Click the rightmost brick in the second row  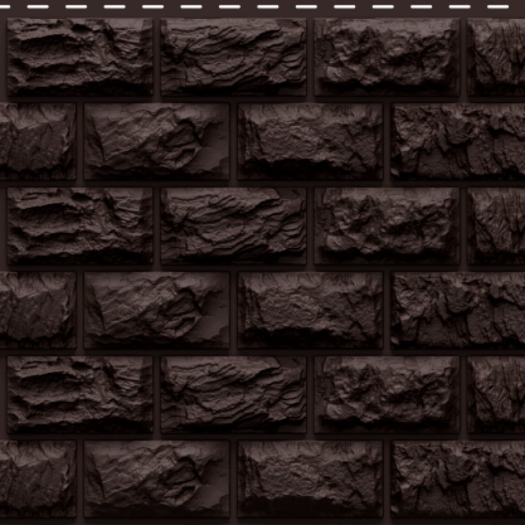point(459,141)
